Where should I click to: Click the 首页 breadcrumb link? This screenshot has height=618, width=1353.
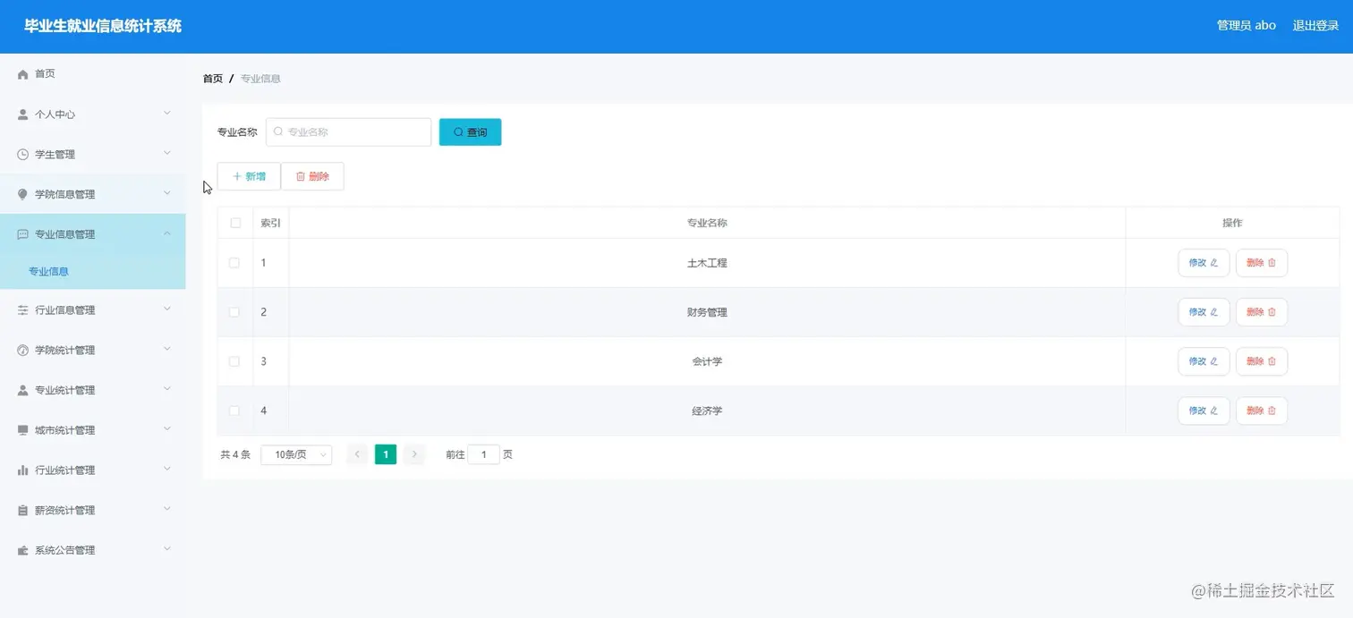pos(213,79)
